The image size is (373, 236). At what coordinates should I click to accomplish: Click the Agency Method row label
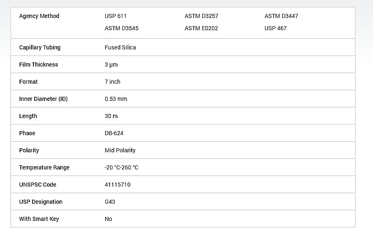pos(39,16)
